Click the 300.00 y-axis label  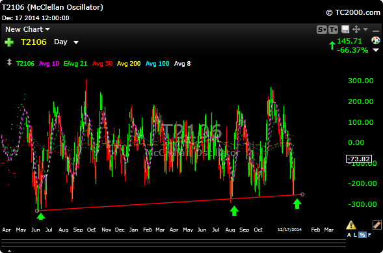pos(361,81)
